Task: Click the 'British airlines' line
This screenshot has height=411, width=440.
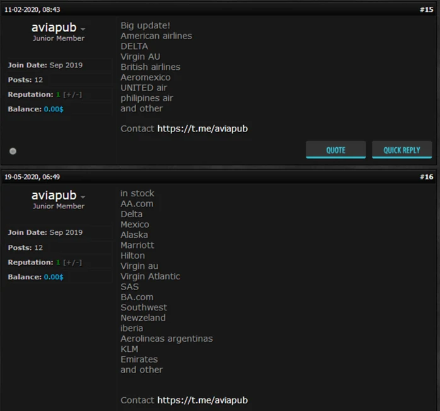Action: (151, 67)
